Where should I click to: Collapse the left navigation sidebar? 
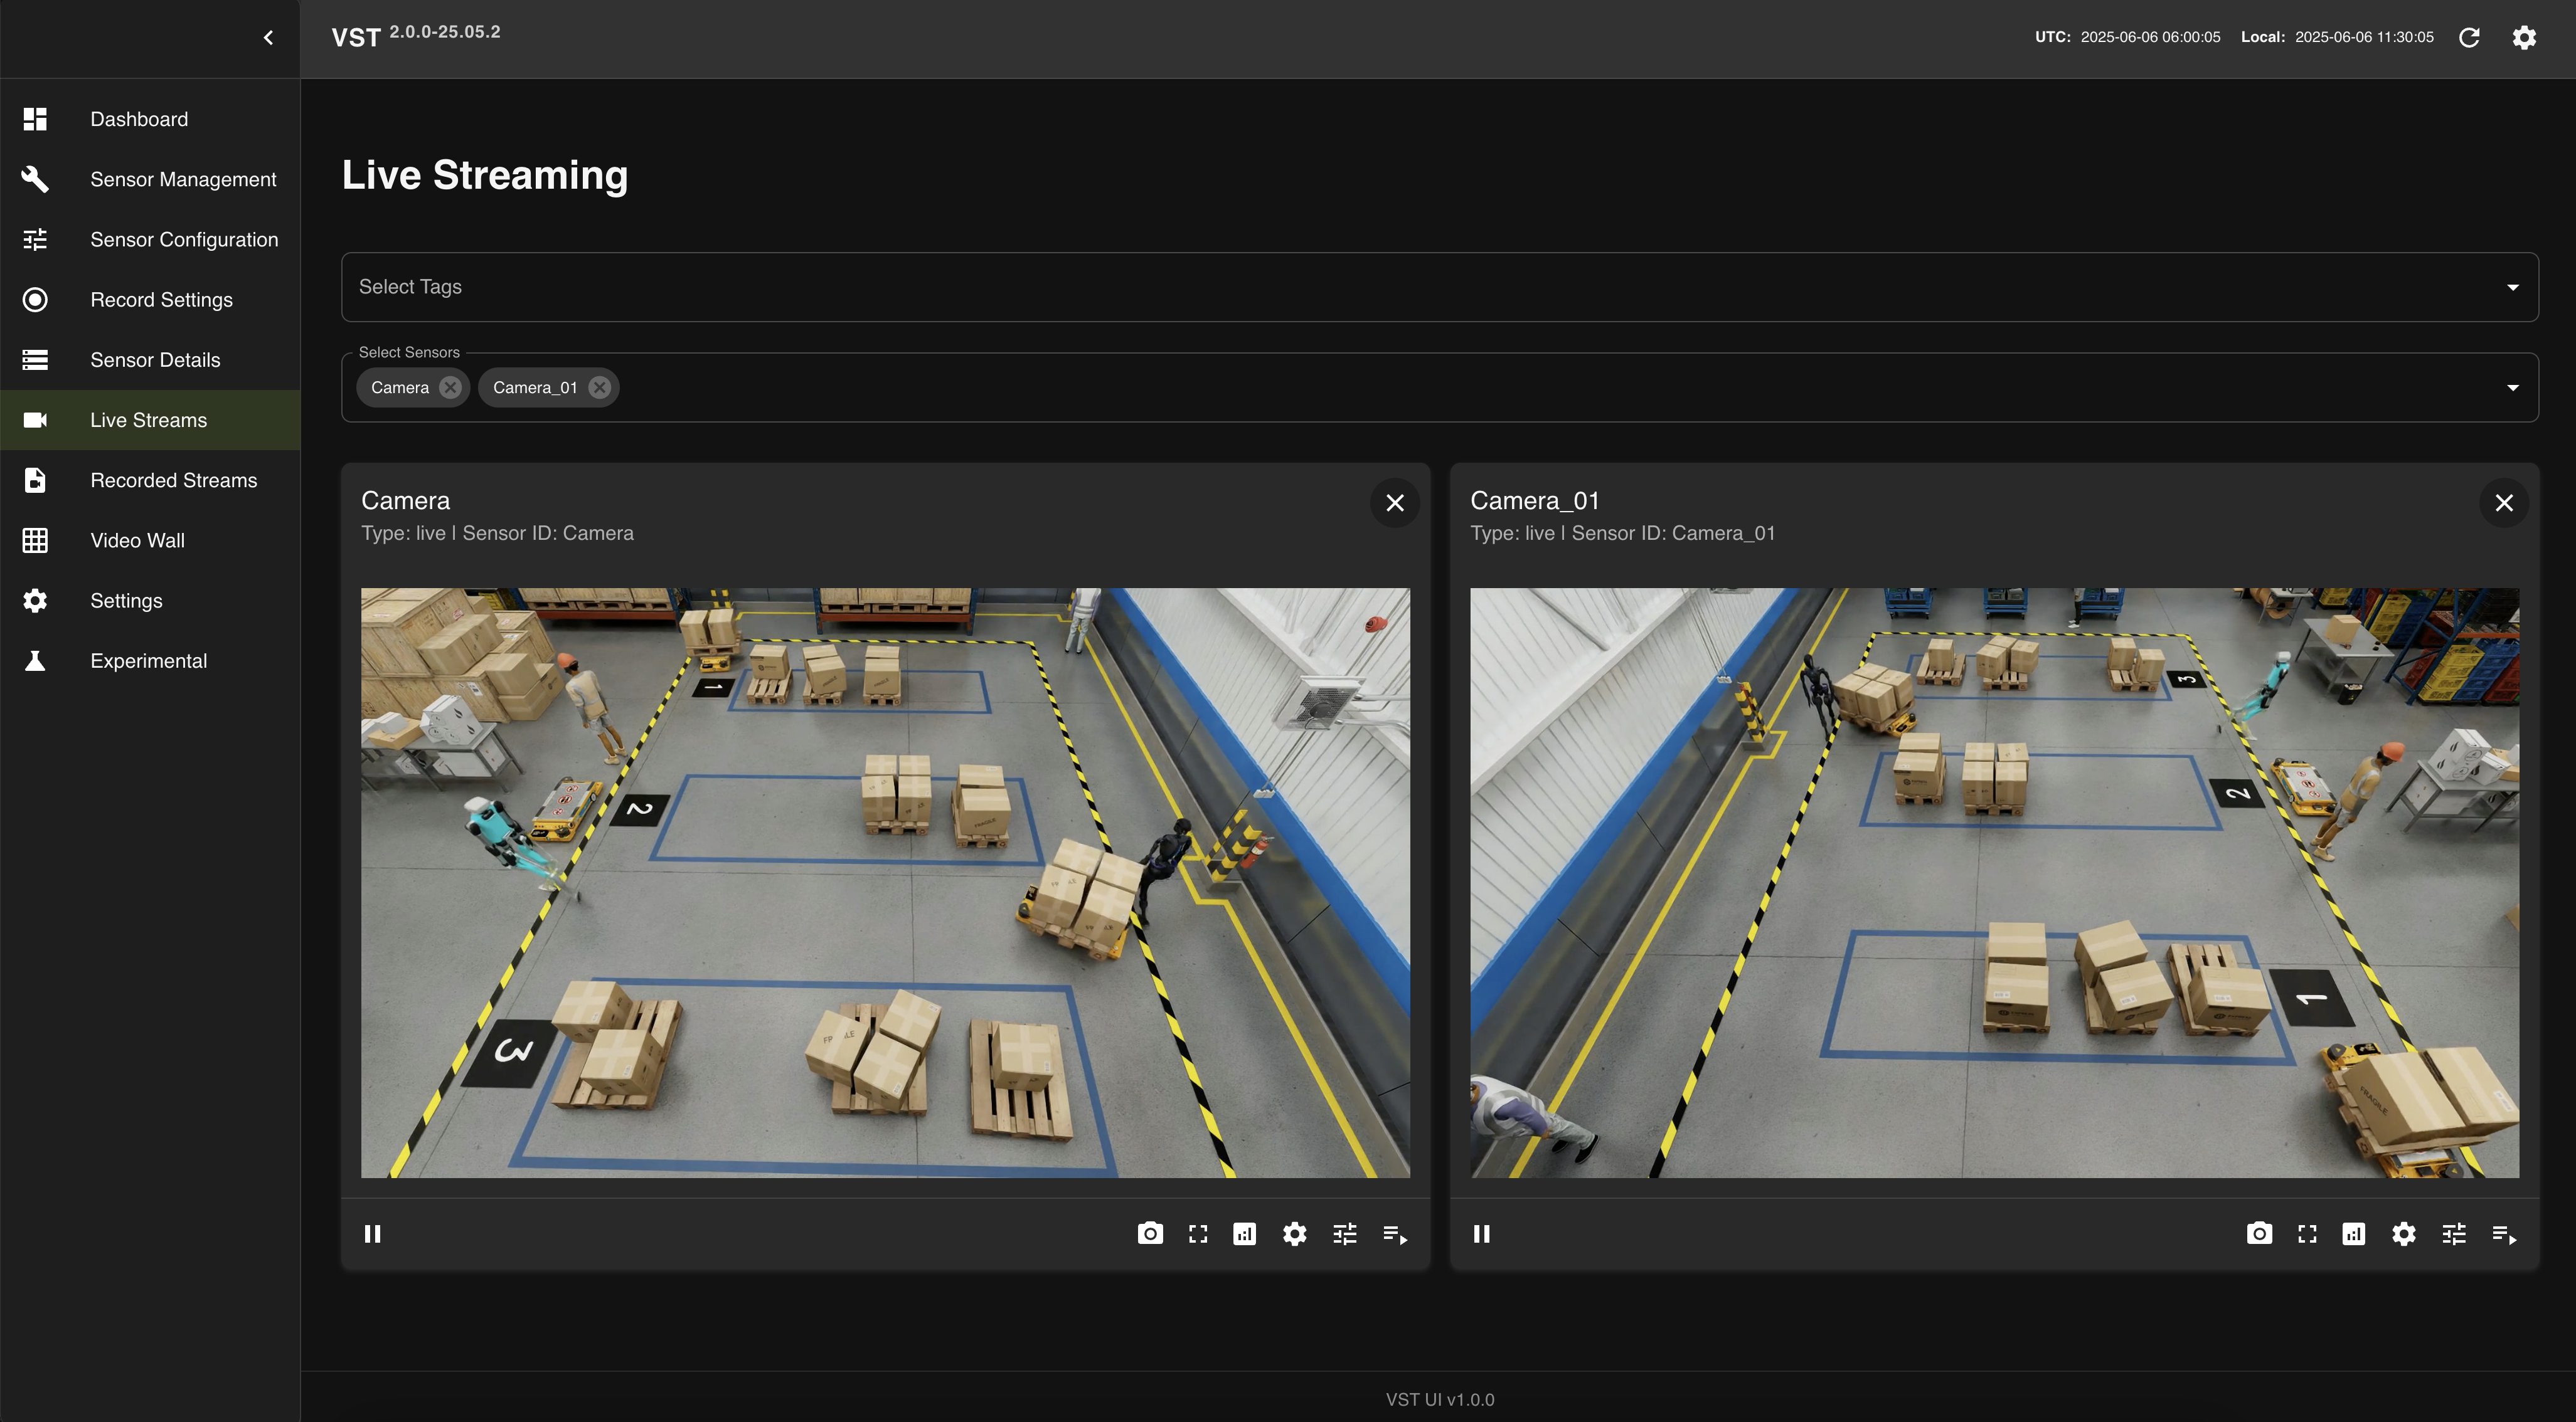point(268,37)
